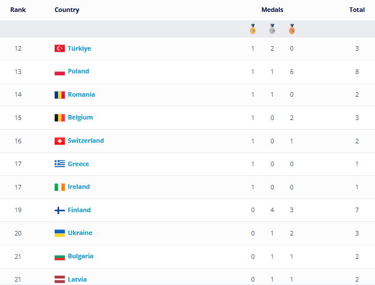Click the gold medal icon
The height and width of the screenshot is (285, 375).
253,29
